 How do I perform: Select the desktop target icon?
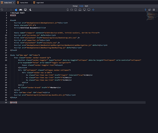coord(25,10)
